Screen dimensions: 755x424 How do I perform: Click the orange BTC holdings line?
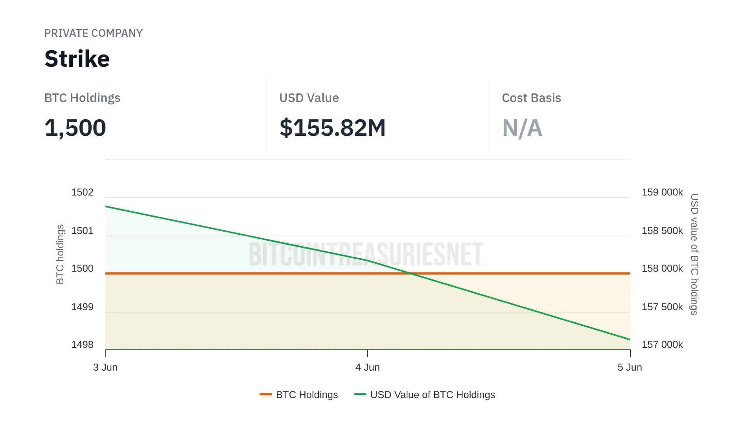[236, 273]
